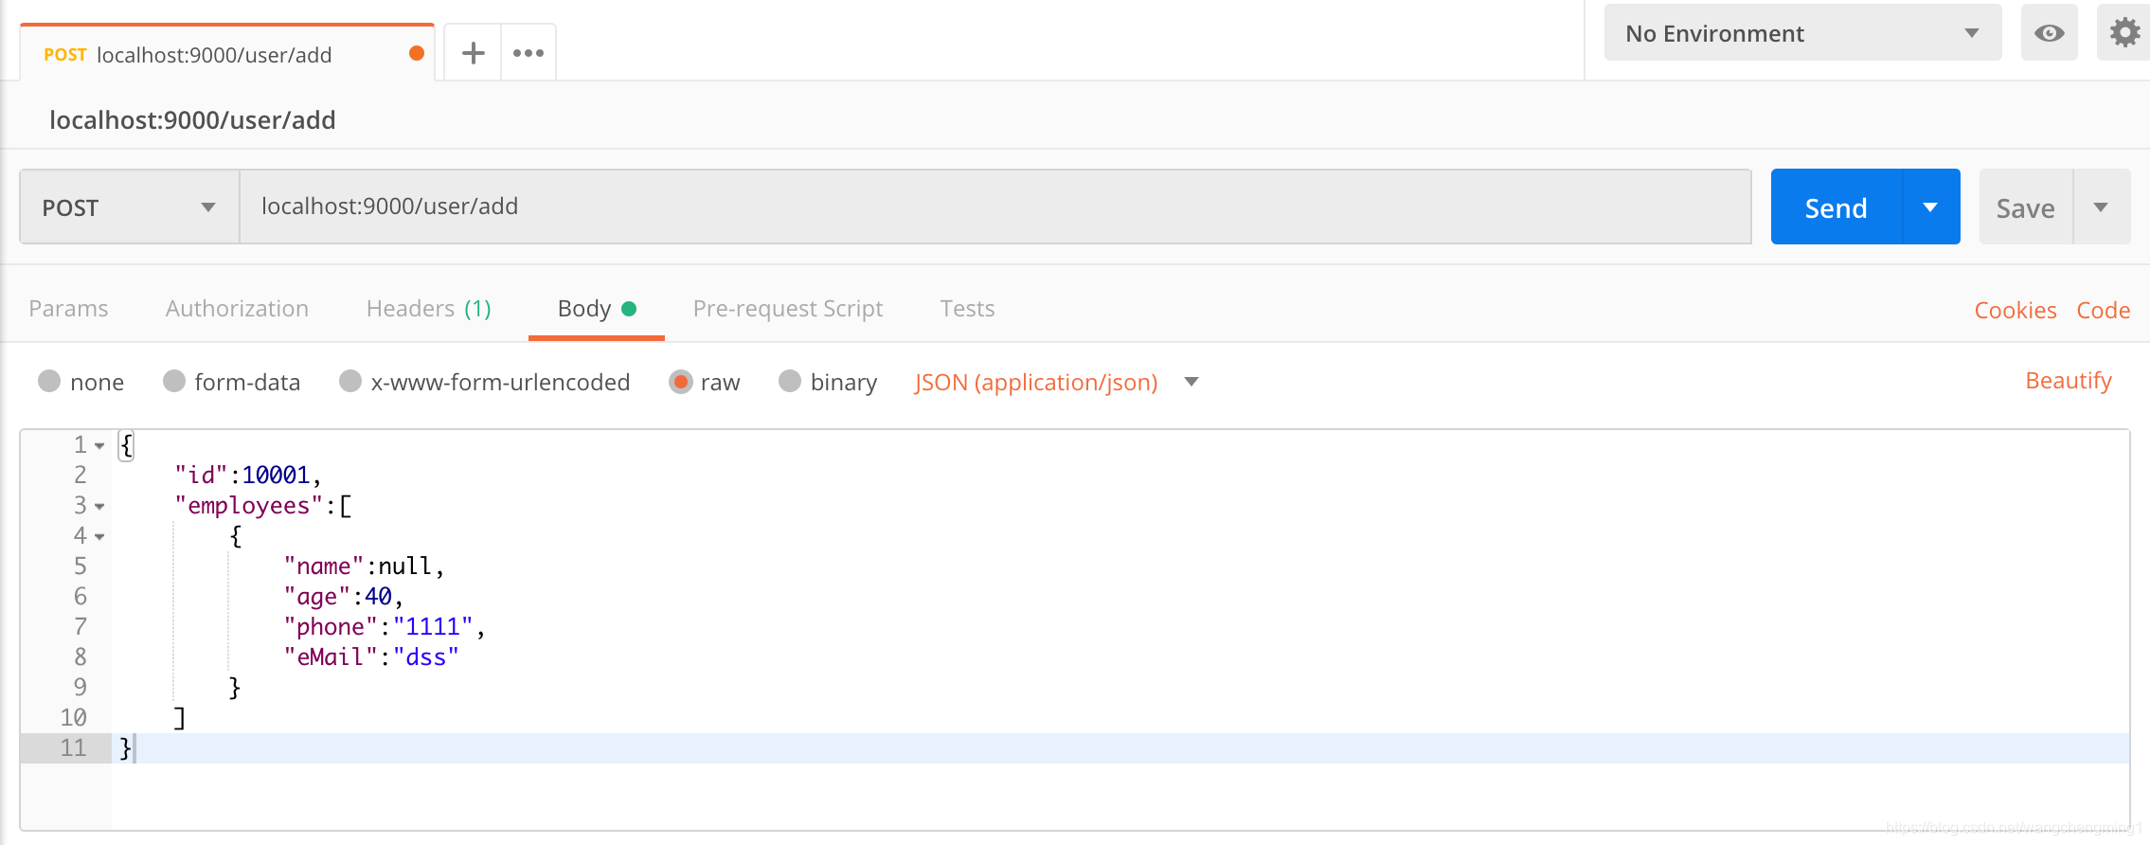
Task: Click the environment quick look eye icon
Action: pyautogui.click(x=2049, y=33)
